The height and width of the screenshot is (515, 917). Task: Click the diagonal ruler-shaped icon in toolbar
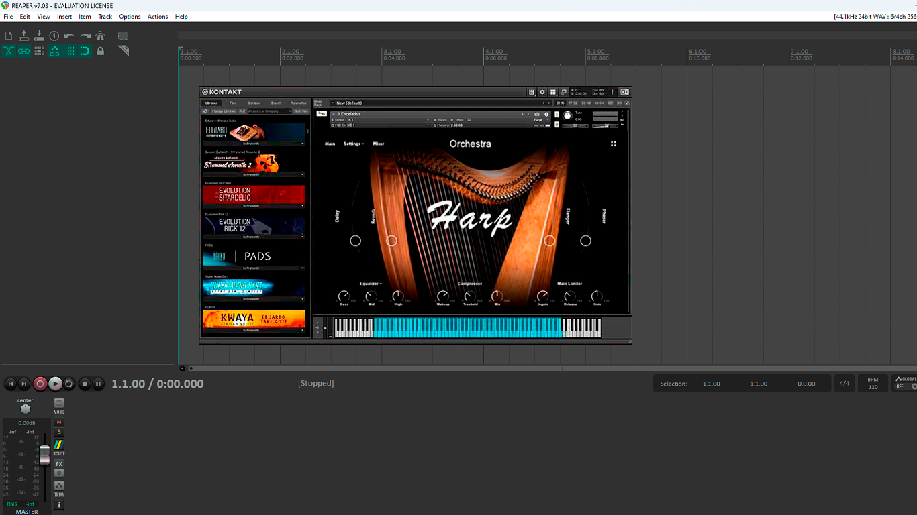pyautogui.click(x=124, y=51)
